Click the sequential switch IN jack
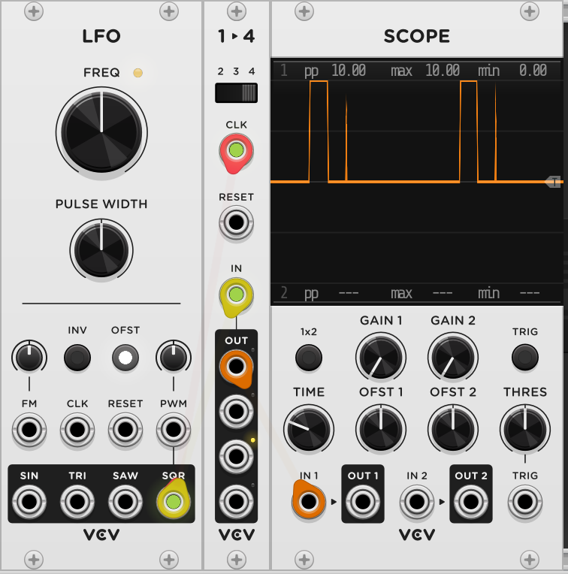Viewport: 568px width, 574px height. (236, 295)
